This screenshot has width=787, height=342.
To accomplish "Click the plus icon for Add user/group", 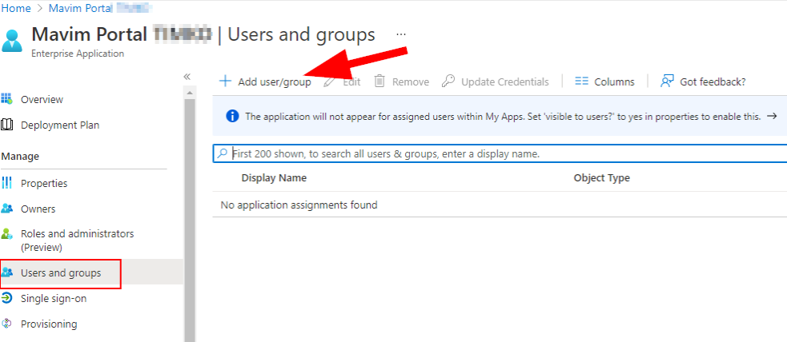I will 225,82.
